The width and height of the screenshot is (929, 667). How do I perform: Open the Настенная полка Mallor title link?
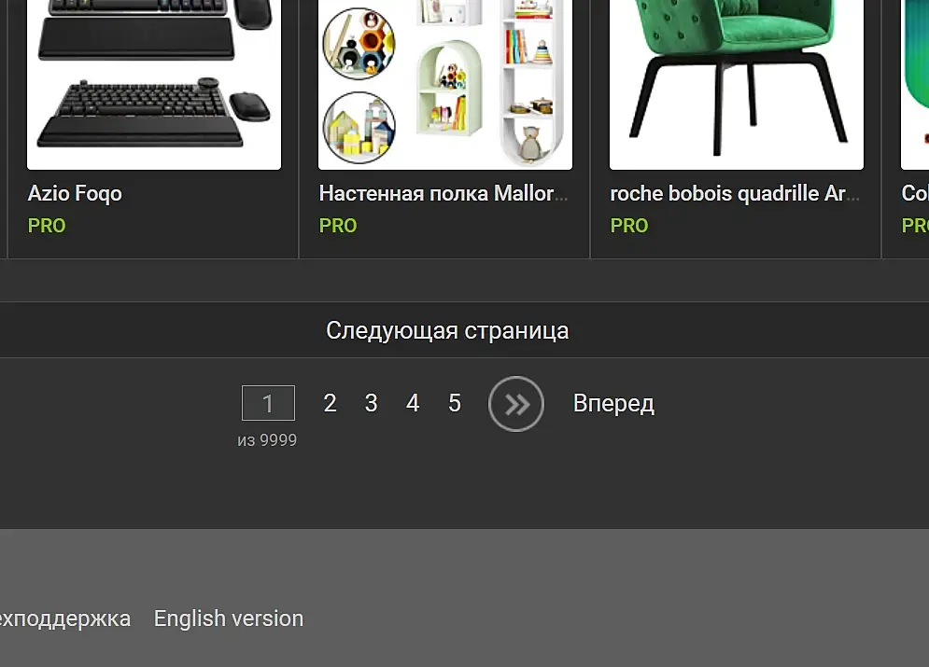coord(443,193)
